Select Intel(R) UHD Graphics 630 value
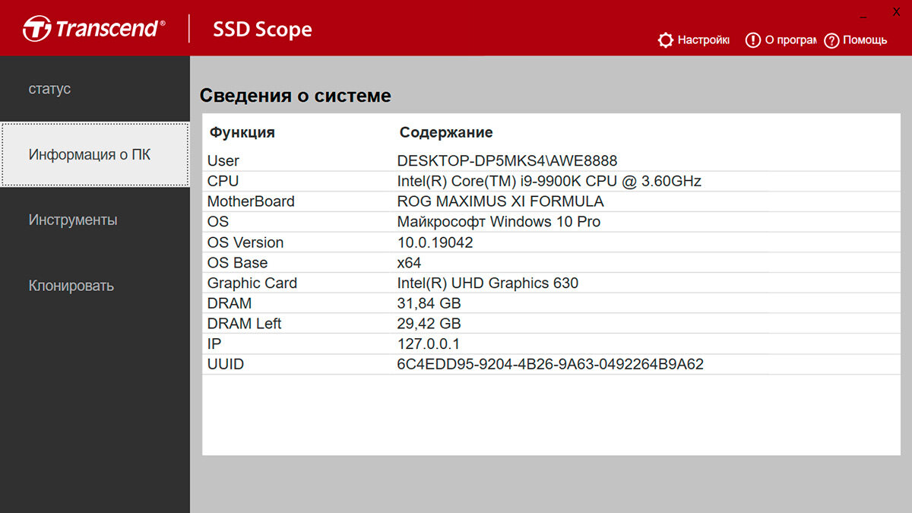The width and height of the screenshot is (912, 513). (x=488, y=283)
